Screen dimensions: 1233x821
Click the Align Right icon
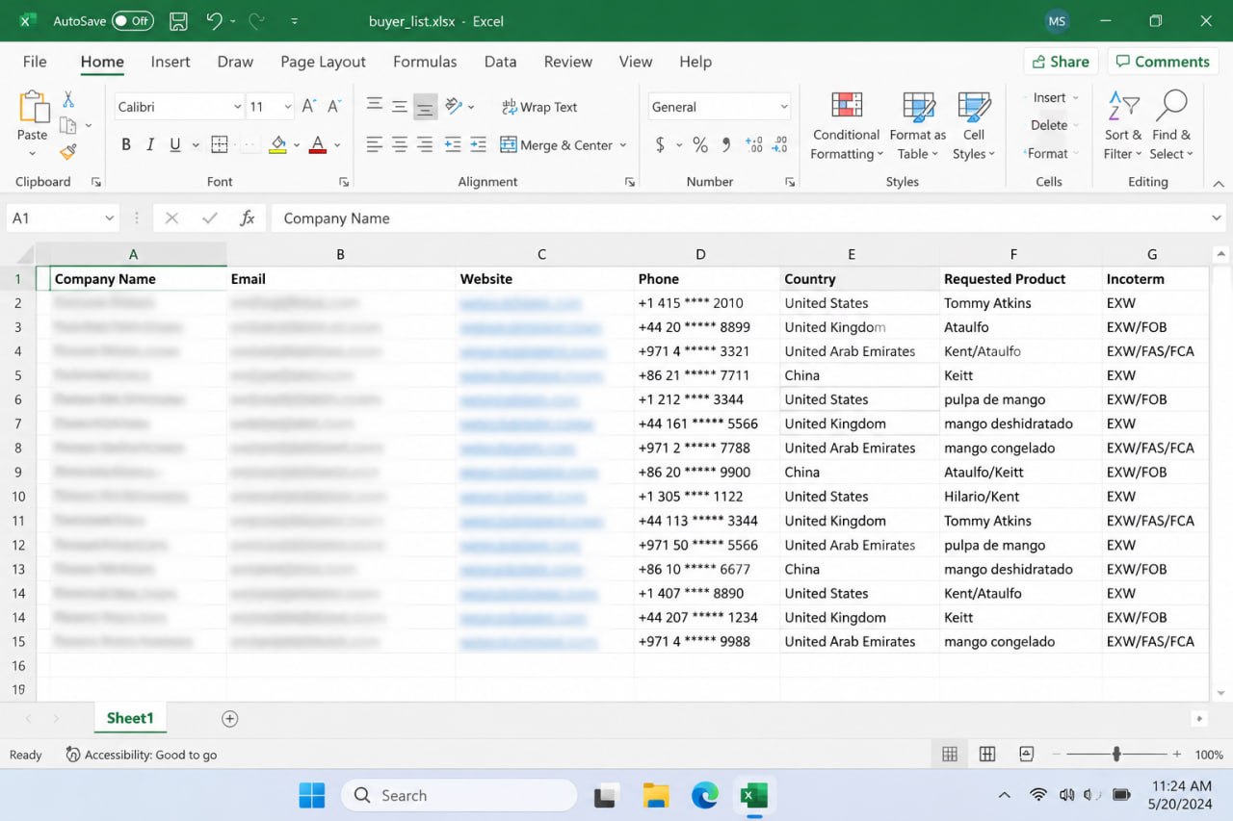tap(425, 145)
